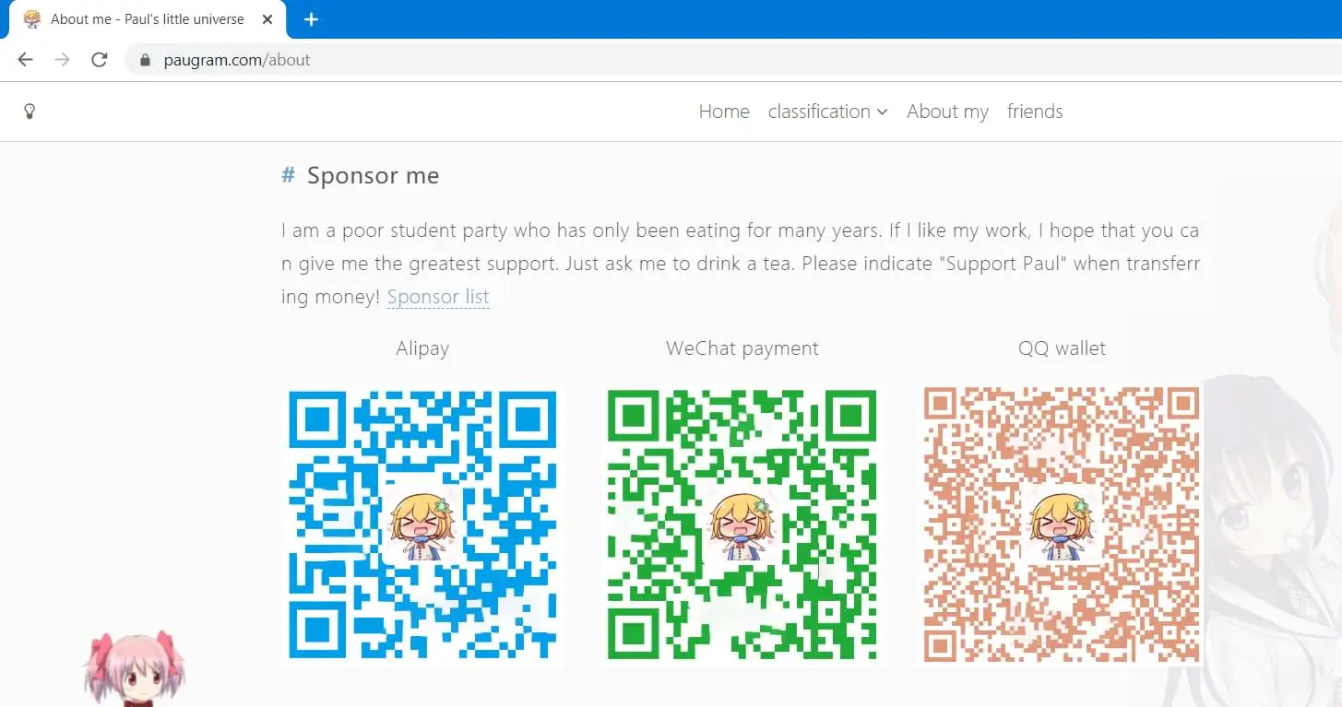Select the green WeChat payment QR code
Viewport: 1342px width, 707px height.
point(742,524)
